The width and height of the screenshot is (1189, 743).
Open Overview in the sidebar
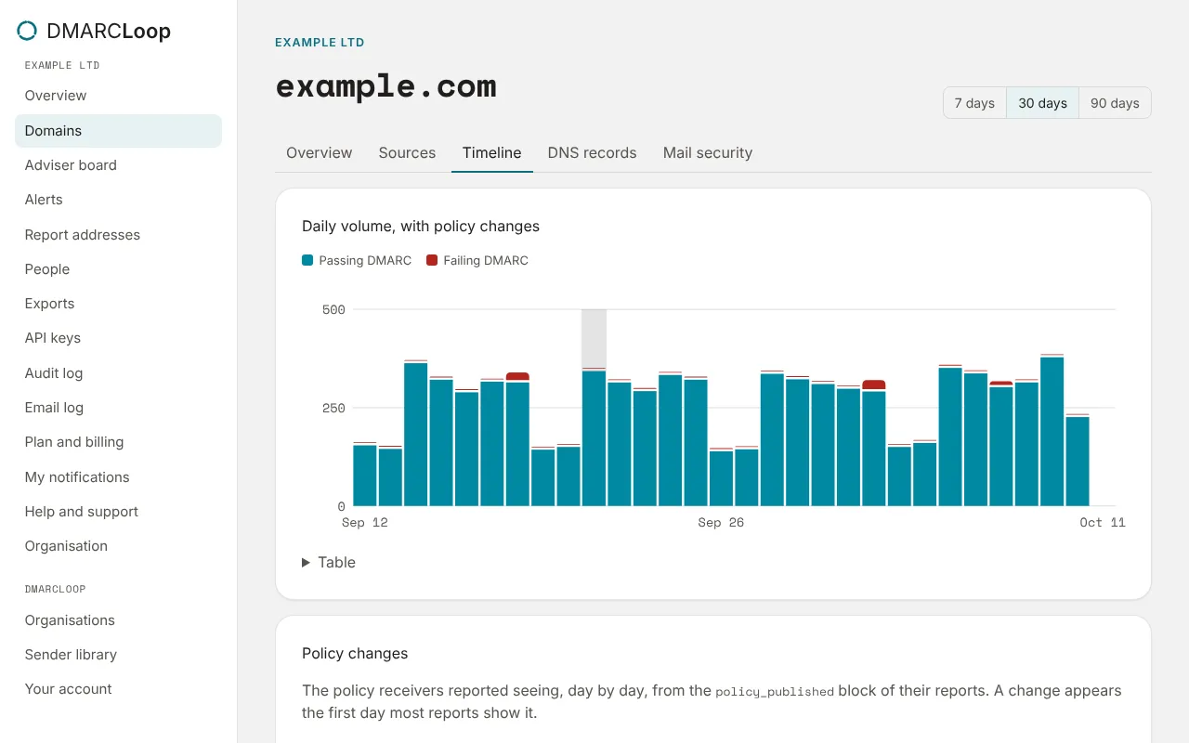[118, 96]
